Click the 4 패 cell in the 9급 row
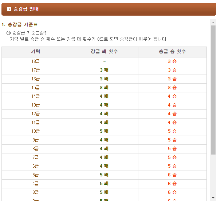Image resolution: width=217 pixels, height=204 pixels. [104, 140]
